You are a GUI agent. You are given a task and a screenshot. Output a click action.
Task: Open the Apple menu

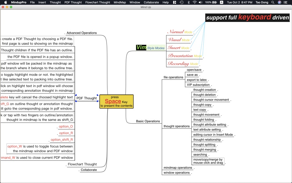coord(6,2)
